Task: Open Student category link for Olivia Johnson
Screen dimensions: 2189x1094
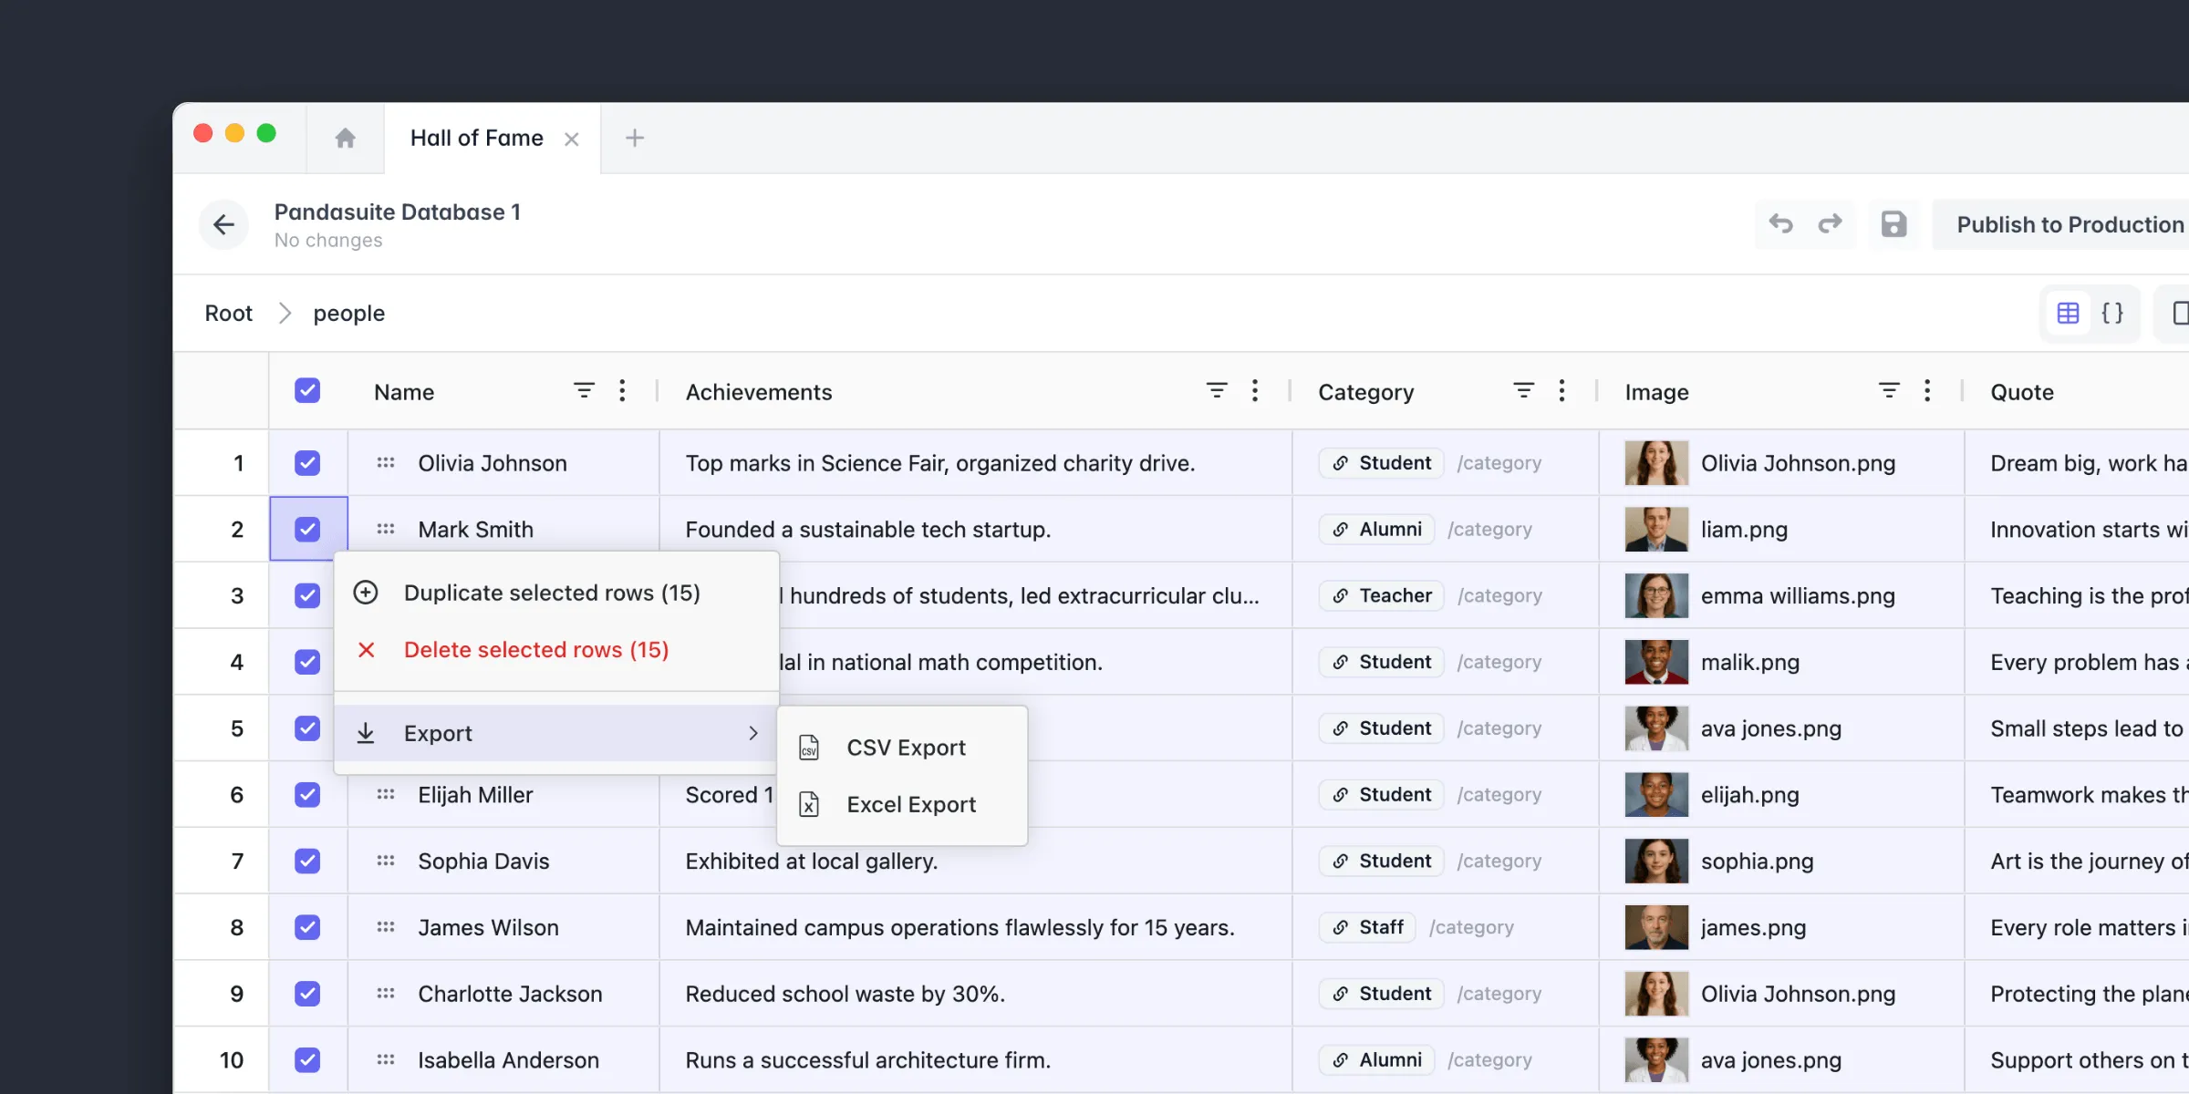Action: pos(1381,463)
